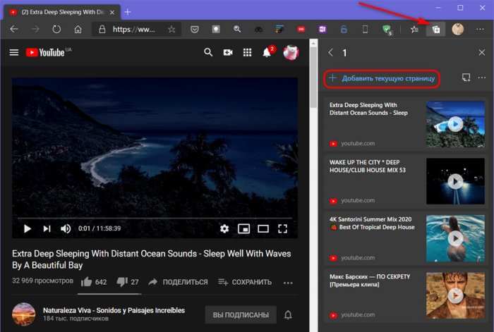This screenshot has height=332, width=494.
Task: Click the like thumbs-up button
Action: [x=87, y=282]
